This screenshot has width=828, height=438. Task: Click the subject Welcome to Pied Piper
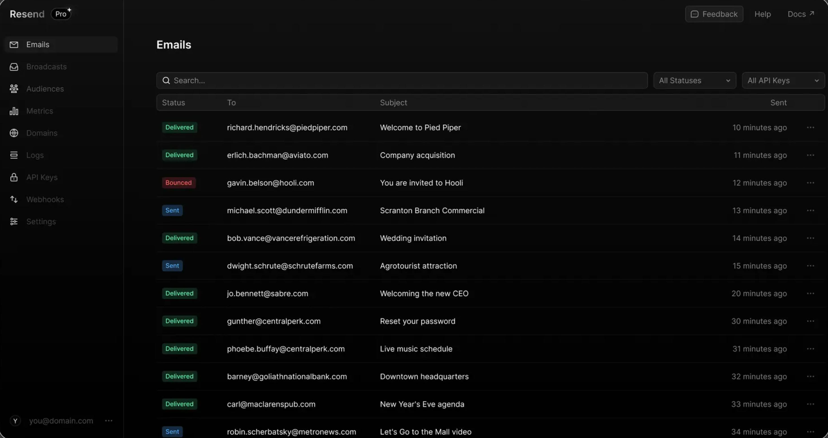[x=420, y=128]
